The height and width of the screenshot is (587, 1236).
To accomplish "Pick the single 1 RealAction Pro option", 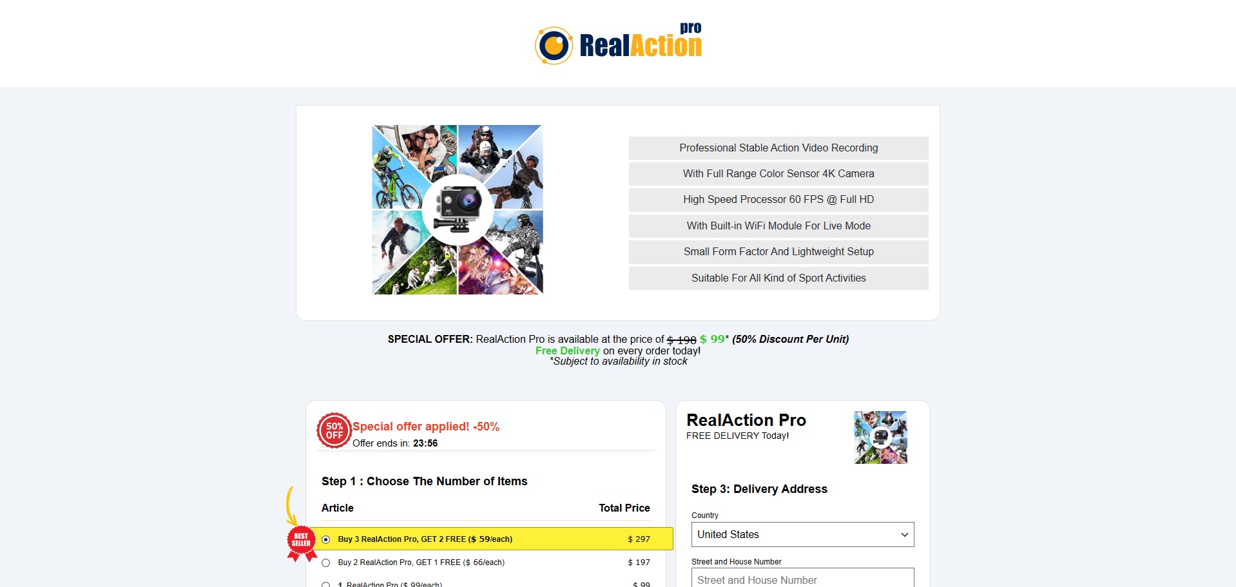I will tap(326, 584).
